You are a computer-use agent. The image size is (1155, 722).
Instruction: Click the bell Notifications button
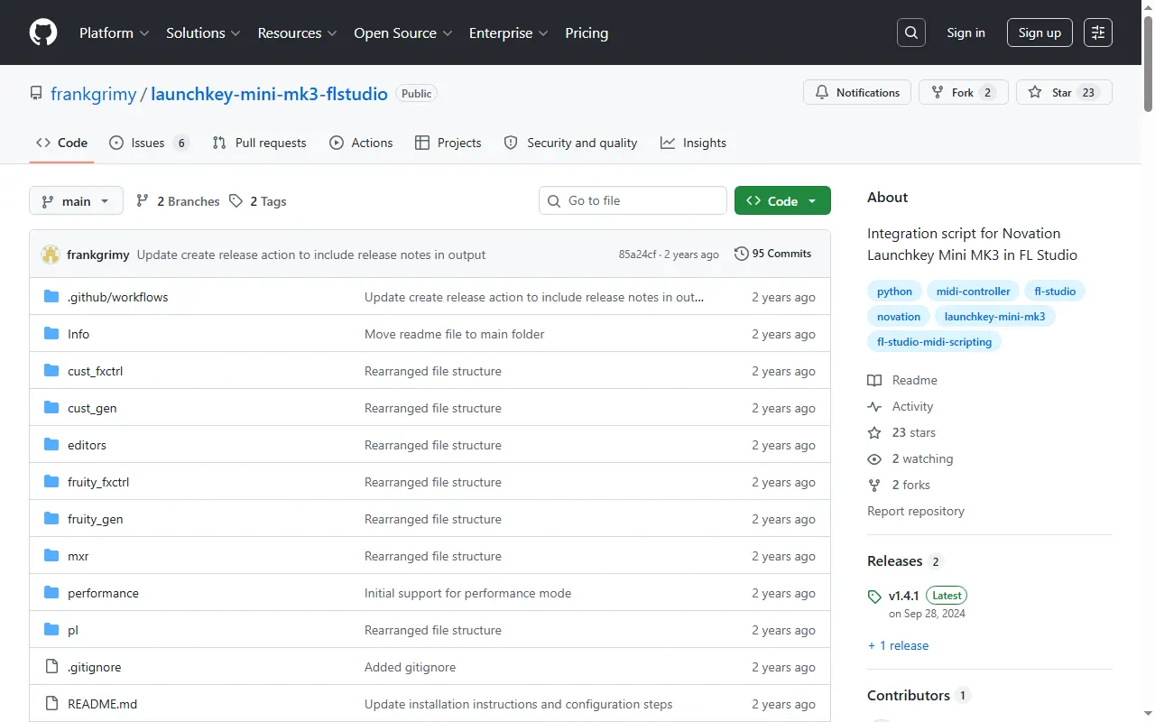[857, 92]
